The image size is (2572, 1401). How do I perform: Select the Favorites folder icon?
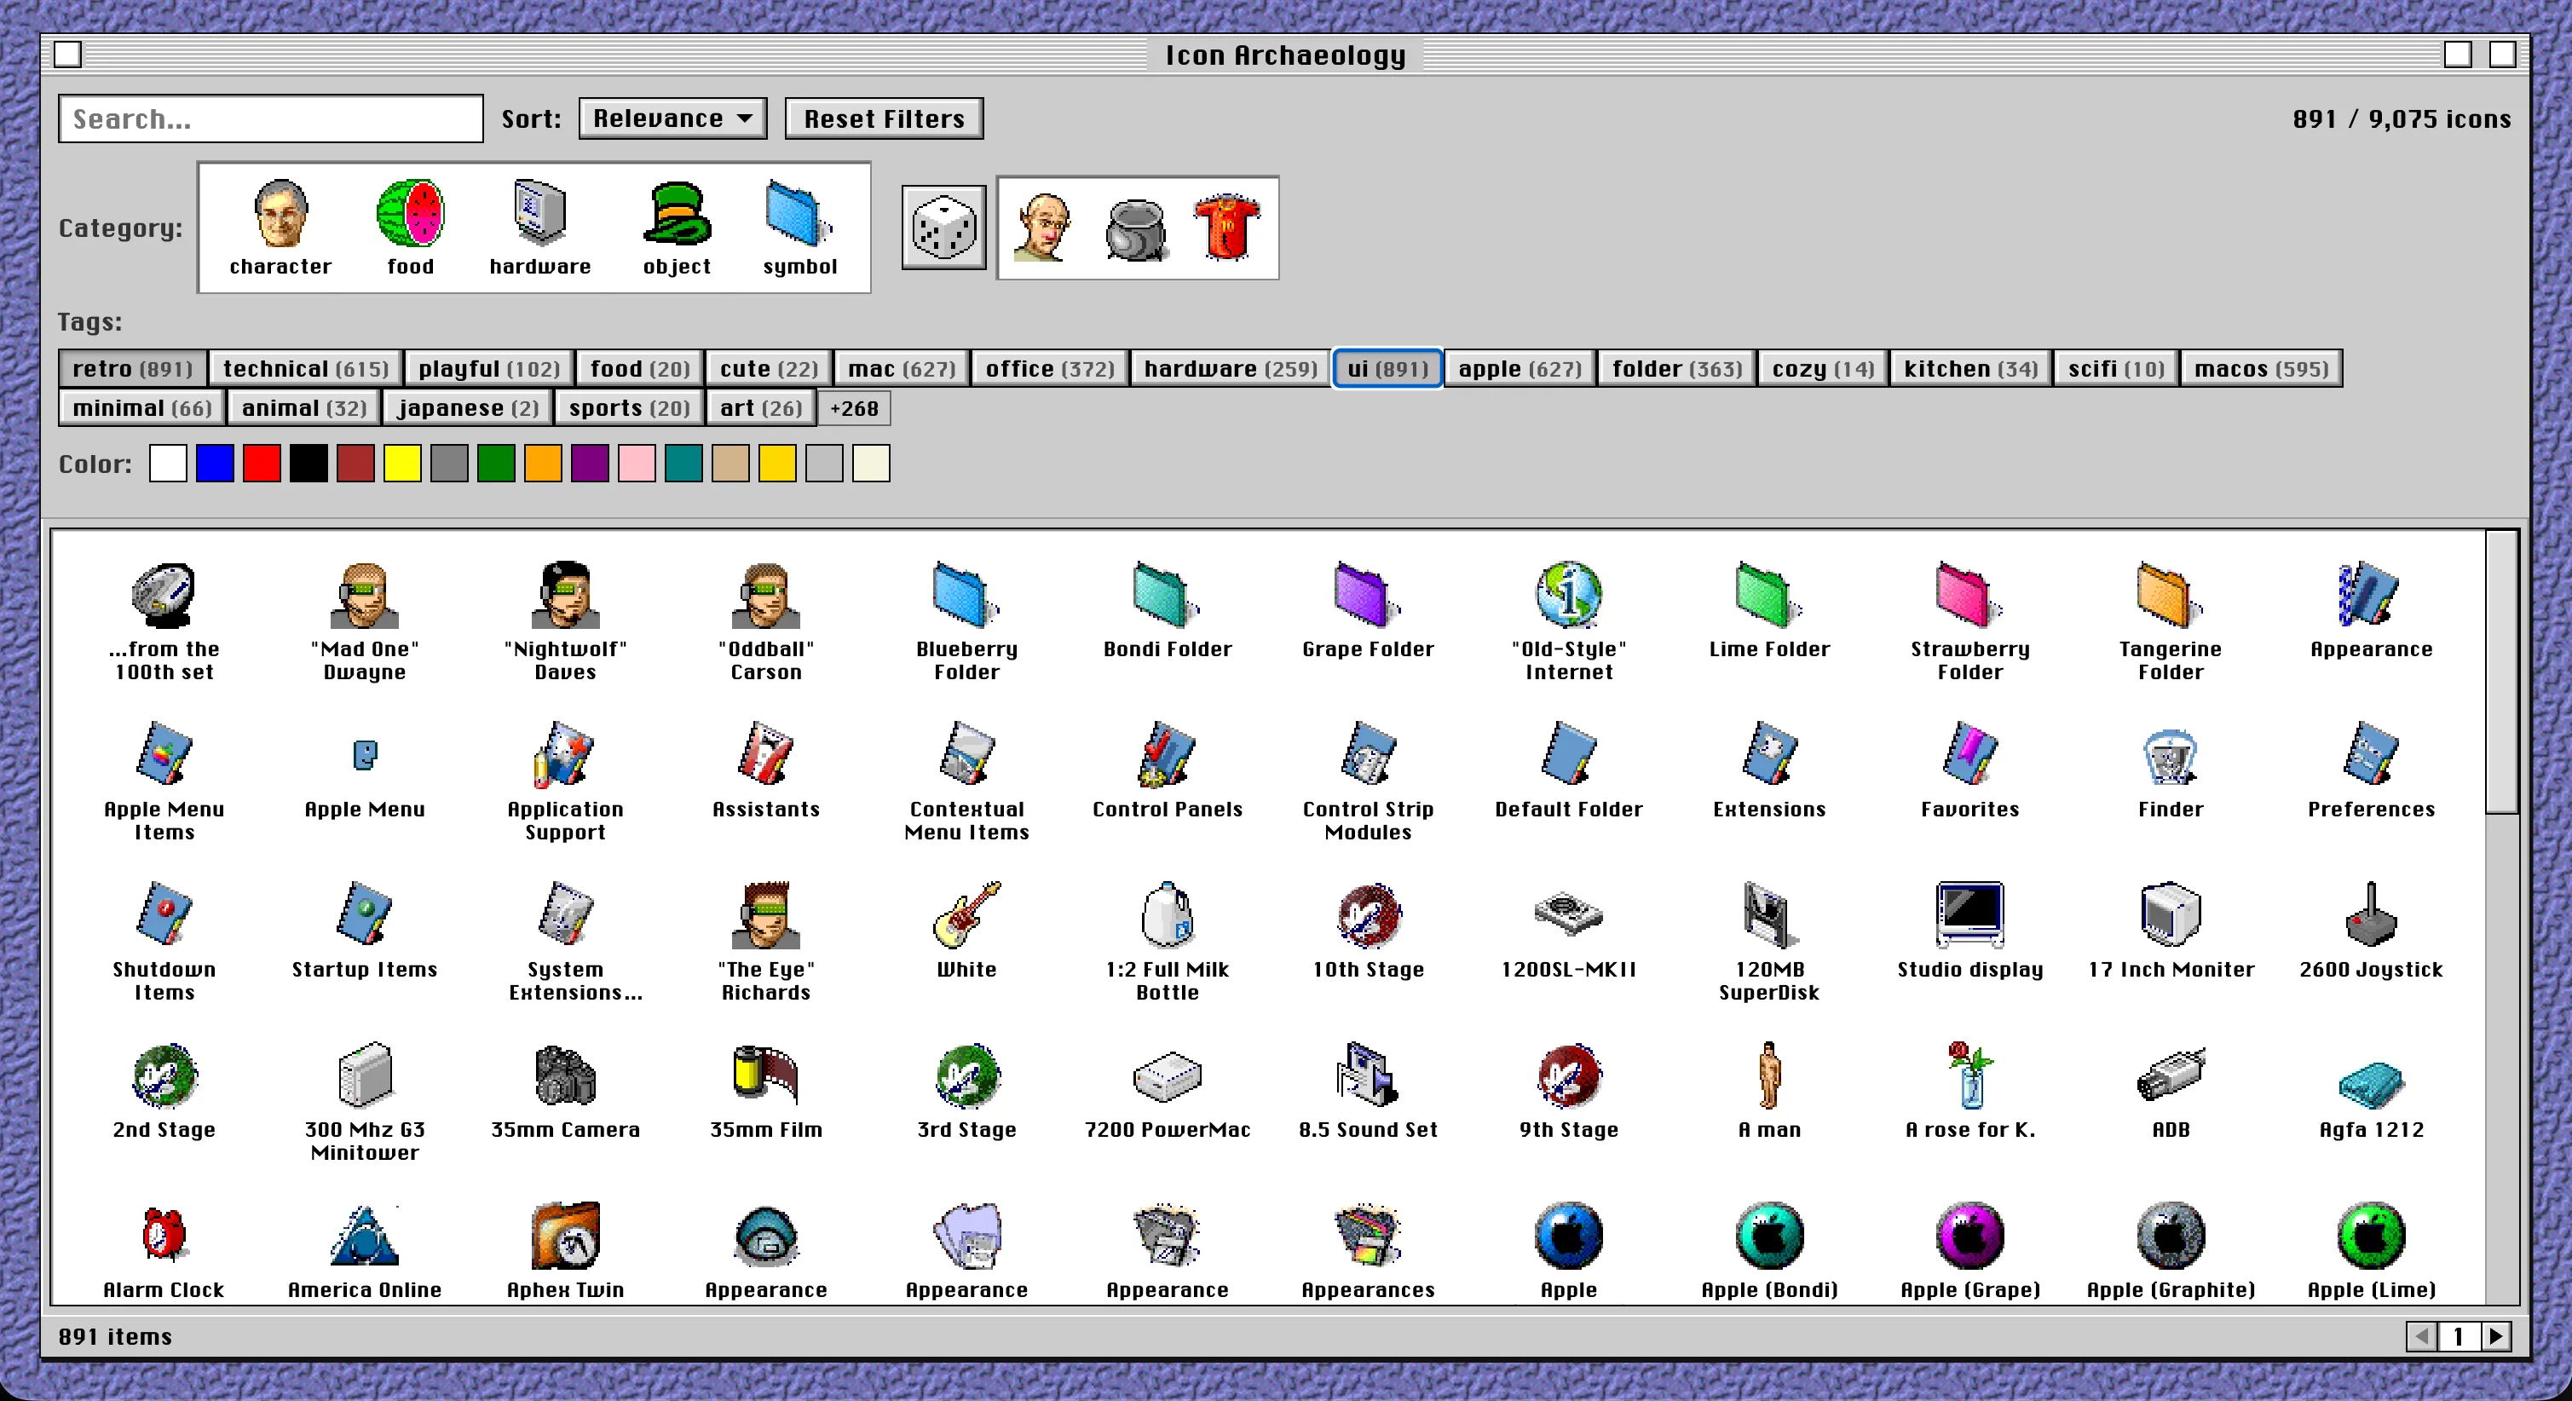point(1969,756)
